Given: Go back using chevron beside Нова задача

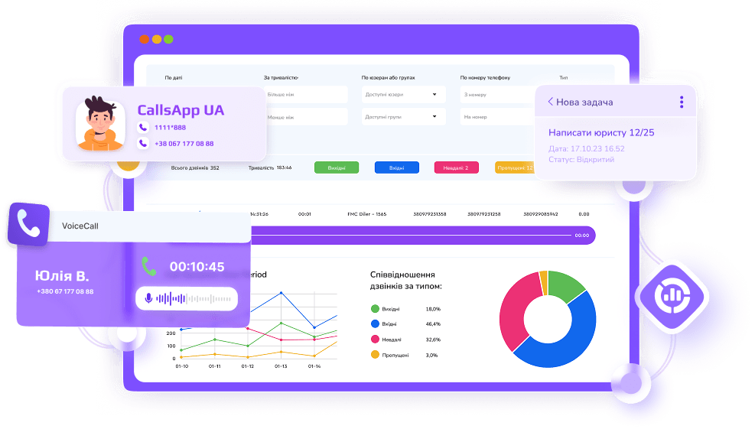Looking at the screenshot, I should pyautogui.click(x=549, y=102).
